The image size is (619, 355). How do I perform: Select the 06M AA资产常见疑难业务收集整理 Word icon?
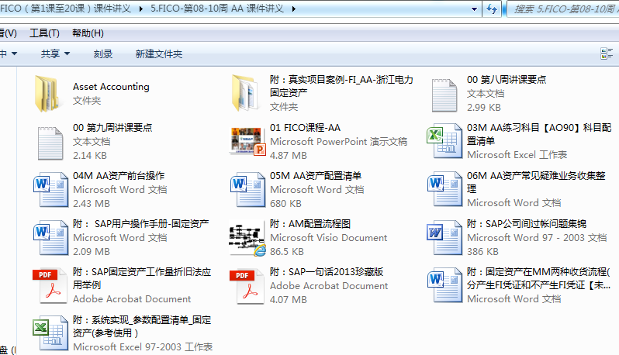445,188
